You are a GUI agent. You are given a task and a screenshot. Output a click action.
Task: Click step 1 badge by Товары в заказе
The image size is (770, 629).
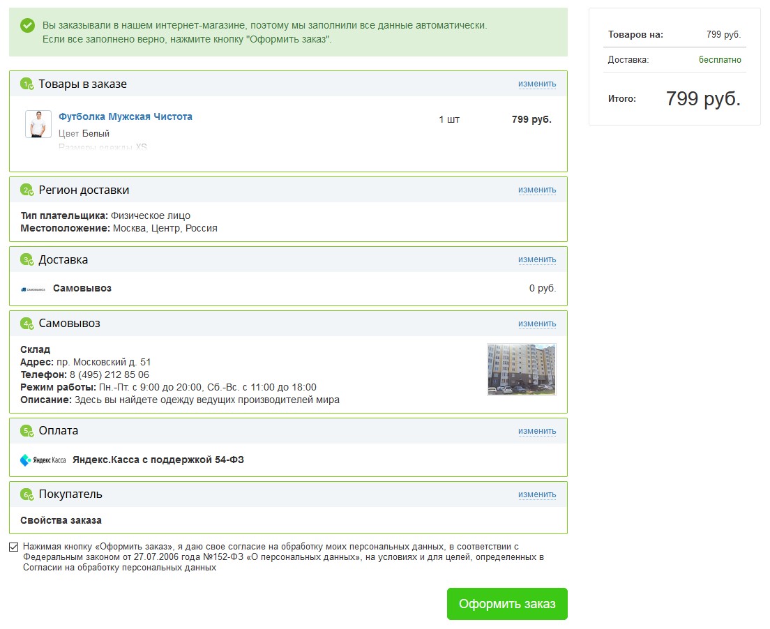pos(27,84)
